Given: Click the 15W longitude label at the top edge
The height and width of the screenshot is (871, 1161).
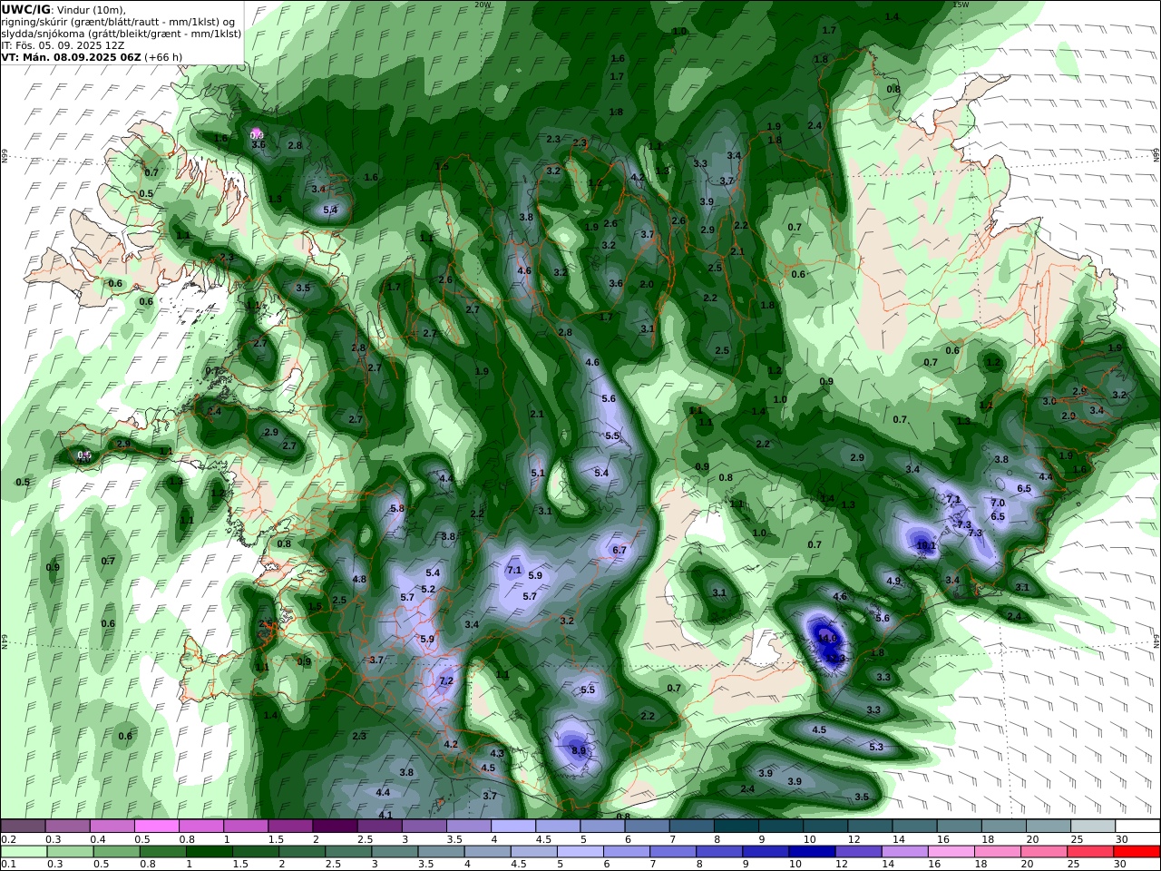Looking at the screenshot, I should pyautogui.click(x=961, y=5).
